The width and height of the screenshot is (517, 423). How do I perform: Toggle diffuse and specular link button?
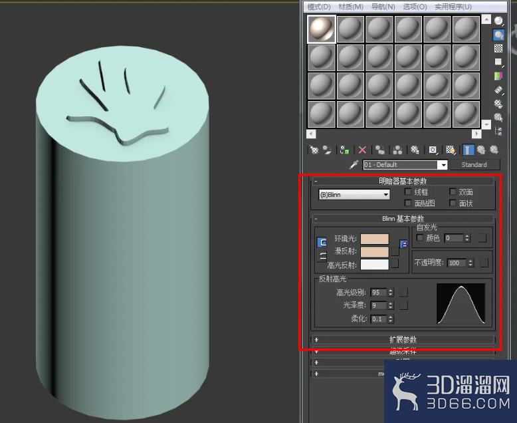pyautogui.click(x=322, y=256)
